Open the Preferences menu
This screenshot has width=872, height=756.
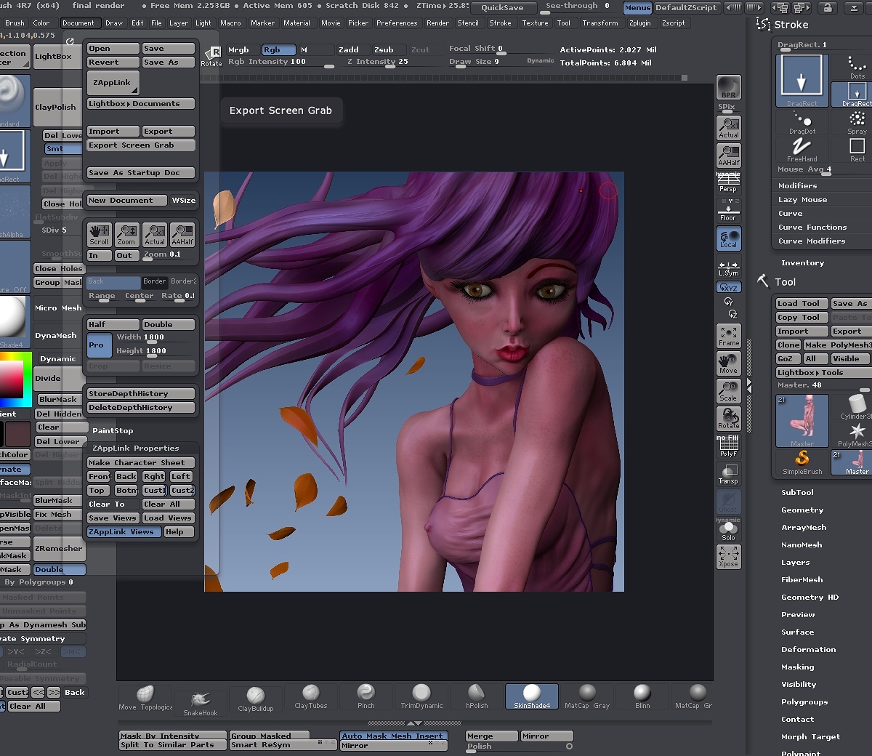coord(397,23)
